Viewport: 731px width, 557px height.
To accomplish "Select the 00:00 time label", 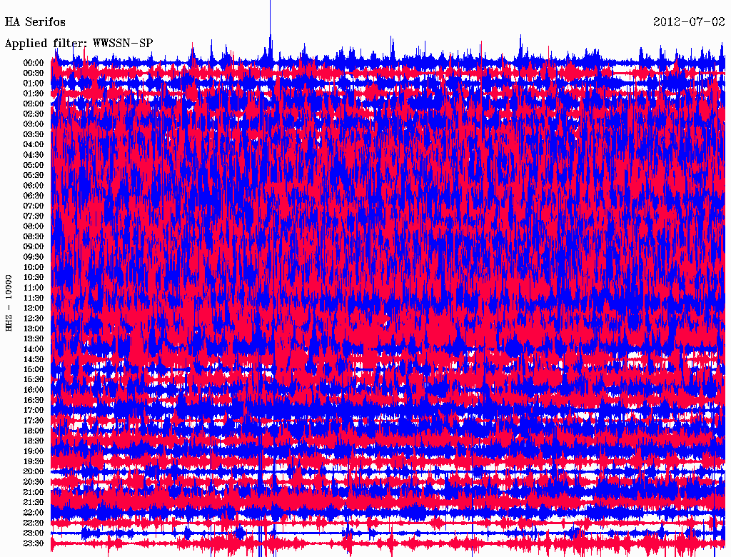I will [x=34, y=63].
